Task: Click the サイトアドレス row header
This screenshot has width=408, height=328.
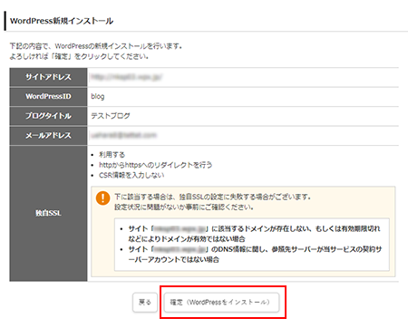Action: [48, 77]
